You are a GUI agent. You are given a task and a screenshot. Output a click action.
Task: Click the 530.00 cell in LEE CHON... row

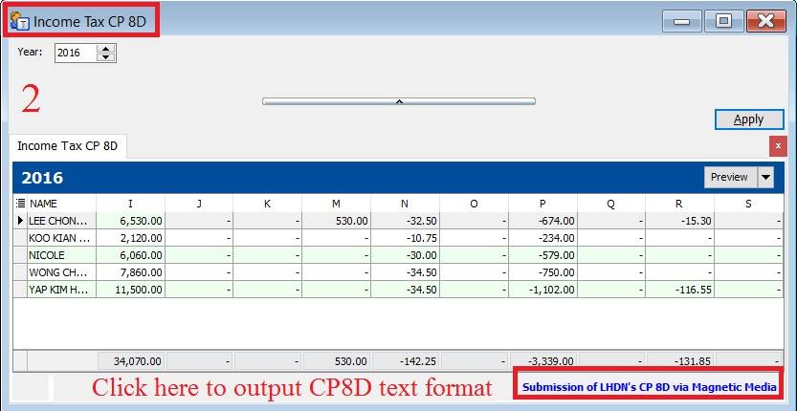[x=337, y=221]
